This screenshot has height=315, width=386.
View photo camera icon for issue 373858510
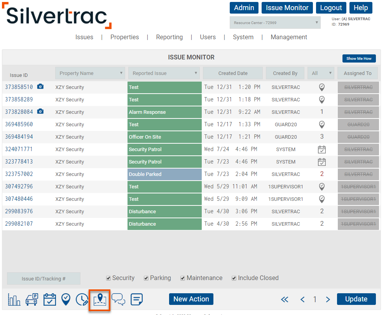[40, 87]
